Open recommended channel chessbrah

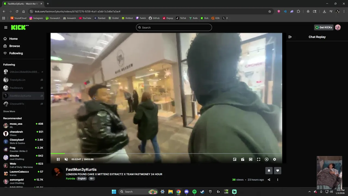pos(23,133)
